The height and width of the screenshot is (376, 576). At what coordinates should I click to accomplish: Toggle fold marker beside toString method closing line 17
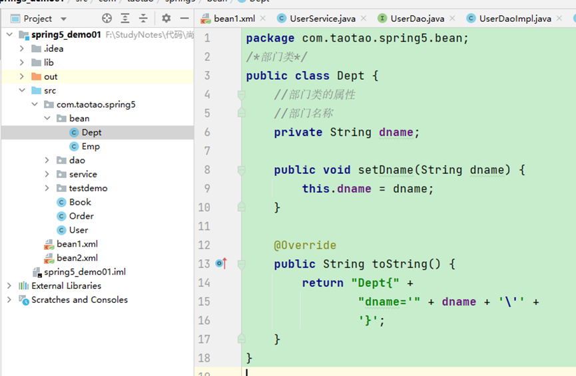click(242, 339)
